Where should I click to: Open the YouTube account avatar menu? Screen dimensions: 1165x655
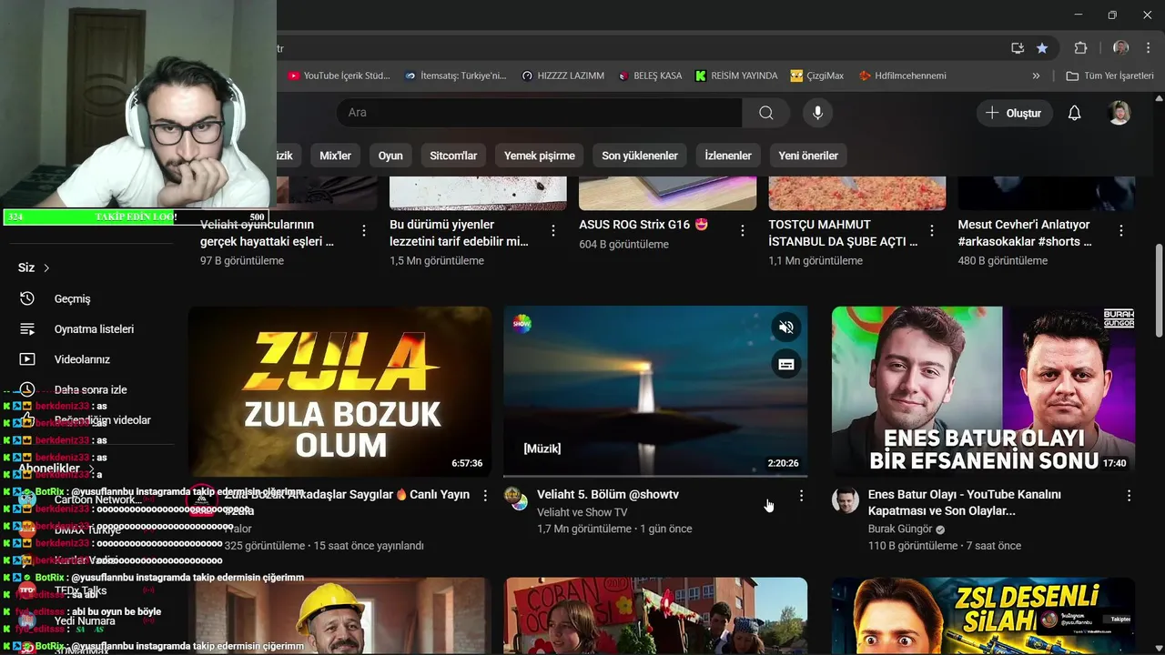tap(1119, 113)
